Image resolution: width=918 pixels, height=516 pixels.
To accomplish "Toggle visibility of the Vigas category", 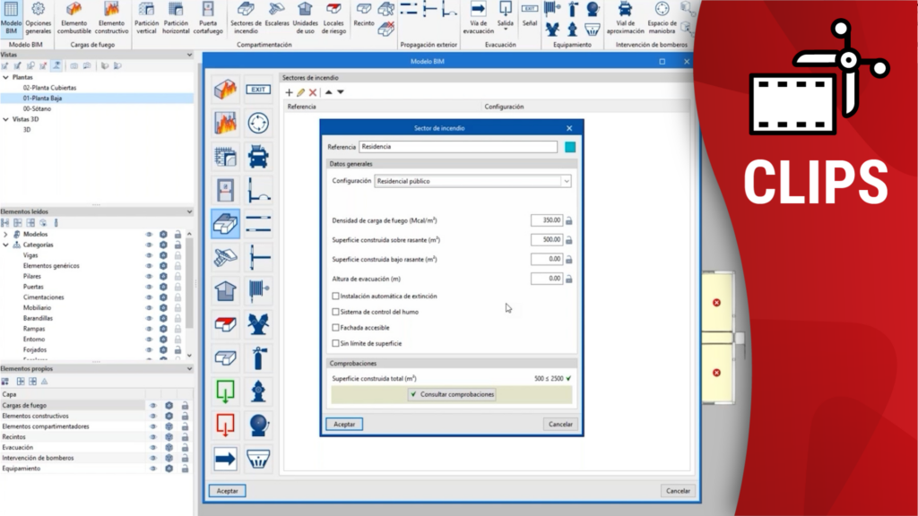I will point(150,255).
